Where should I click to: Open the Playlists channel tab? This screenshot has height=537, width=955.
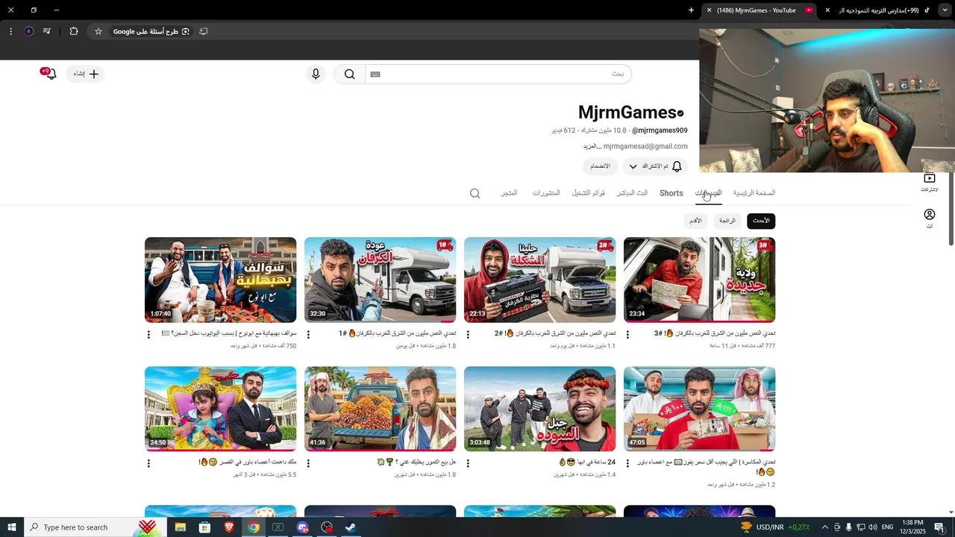tap(589, 193)
